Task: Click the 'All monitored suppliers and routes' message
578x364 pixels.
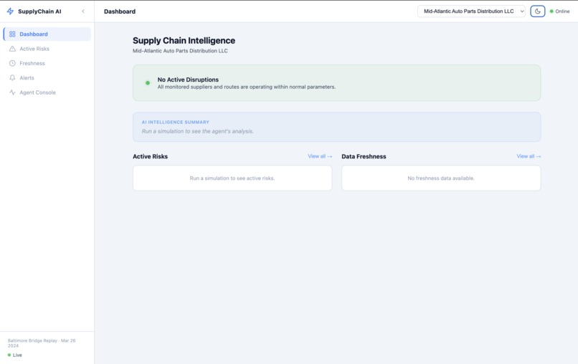Action: pos(247,87)
